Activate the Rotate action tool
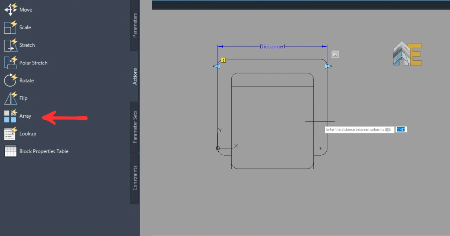 (10, 80)
